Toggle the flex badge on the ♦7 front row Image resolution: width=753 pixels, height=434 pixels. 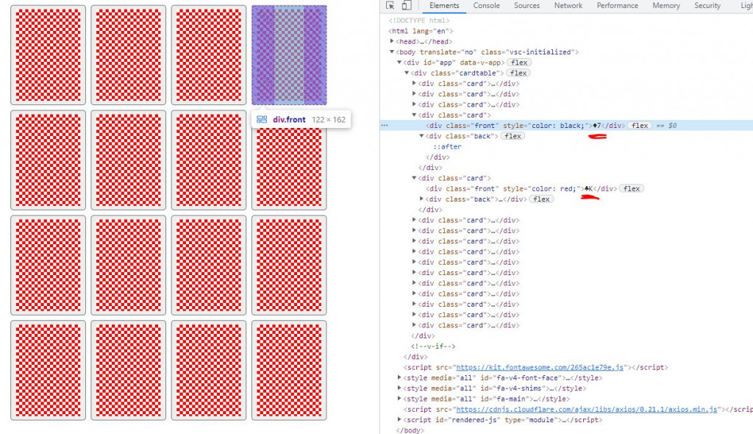click(640, 126)
